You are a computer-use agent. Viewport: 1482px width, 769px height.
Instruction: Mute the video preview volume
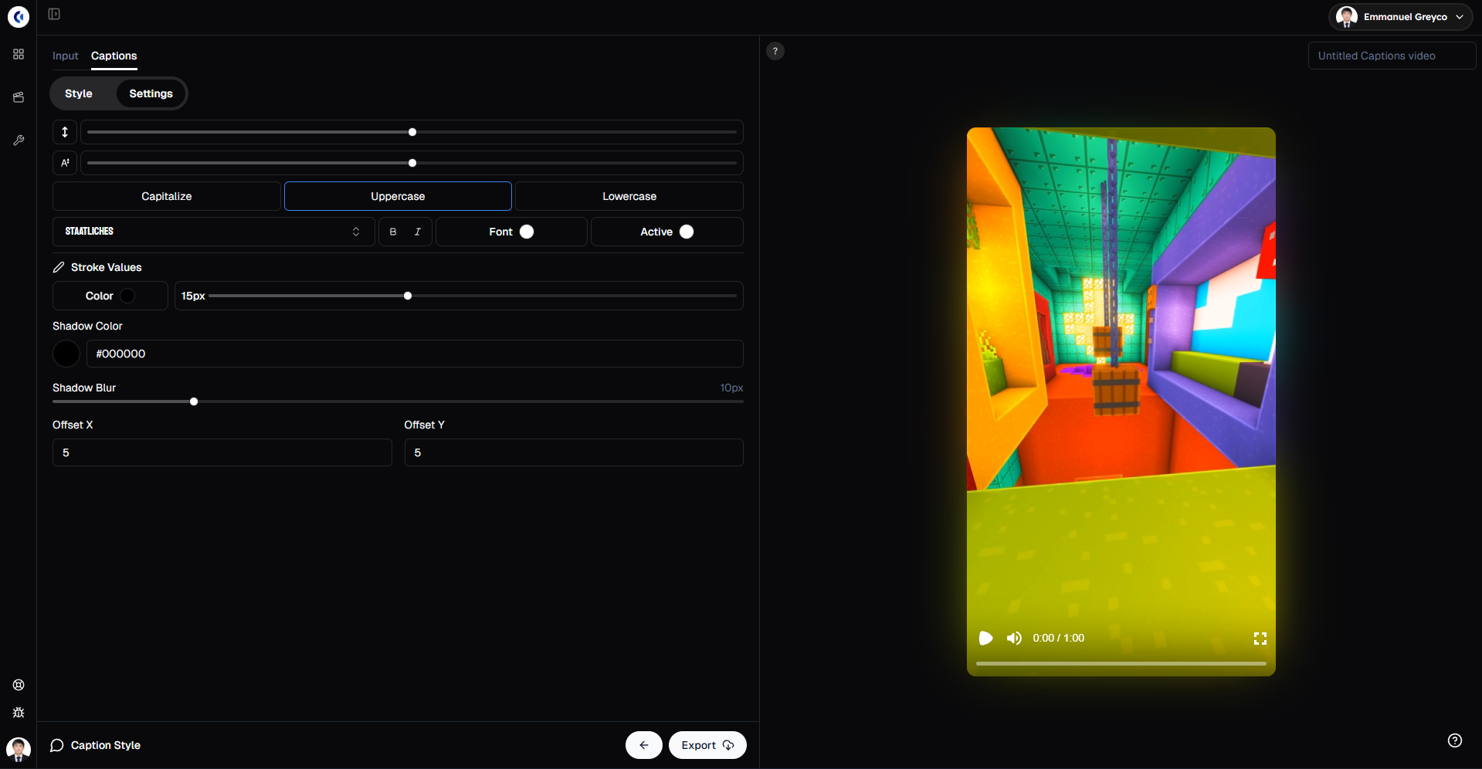coord(1014,638)
